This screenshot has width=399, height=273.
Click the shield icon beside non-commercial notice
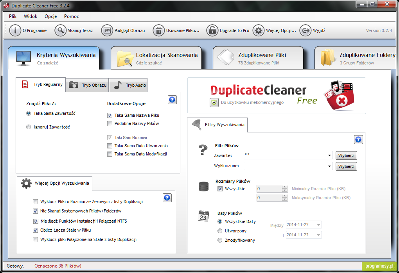[x=214, y=102]
